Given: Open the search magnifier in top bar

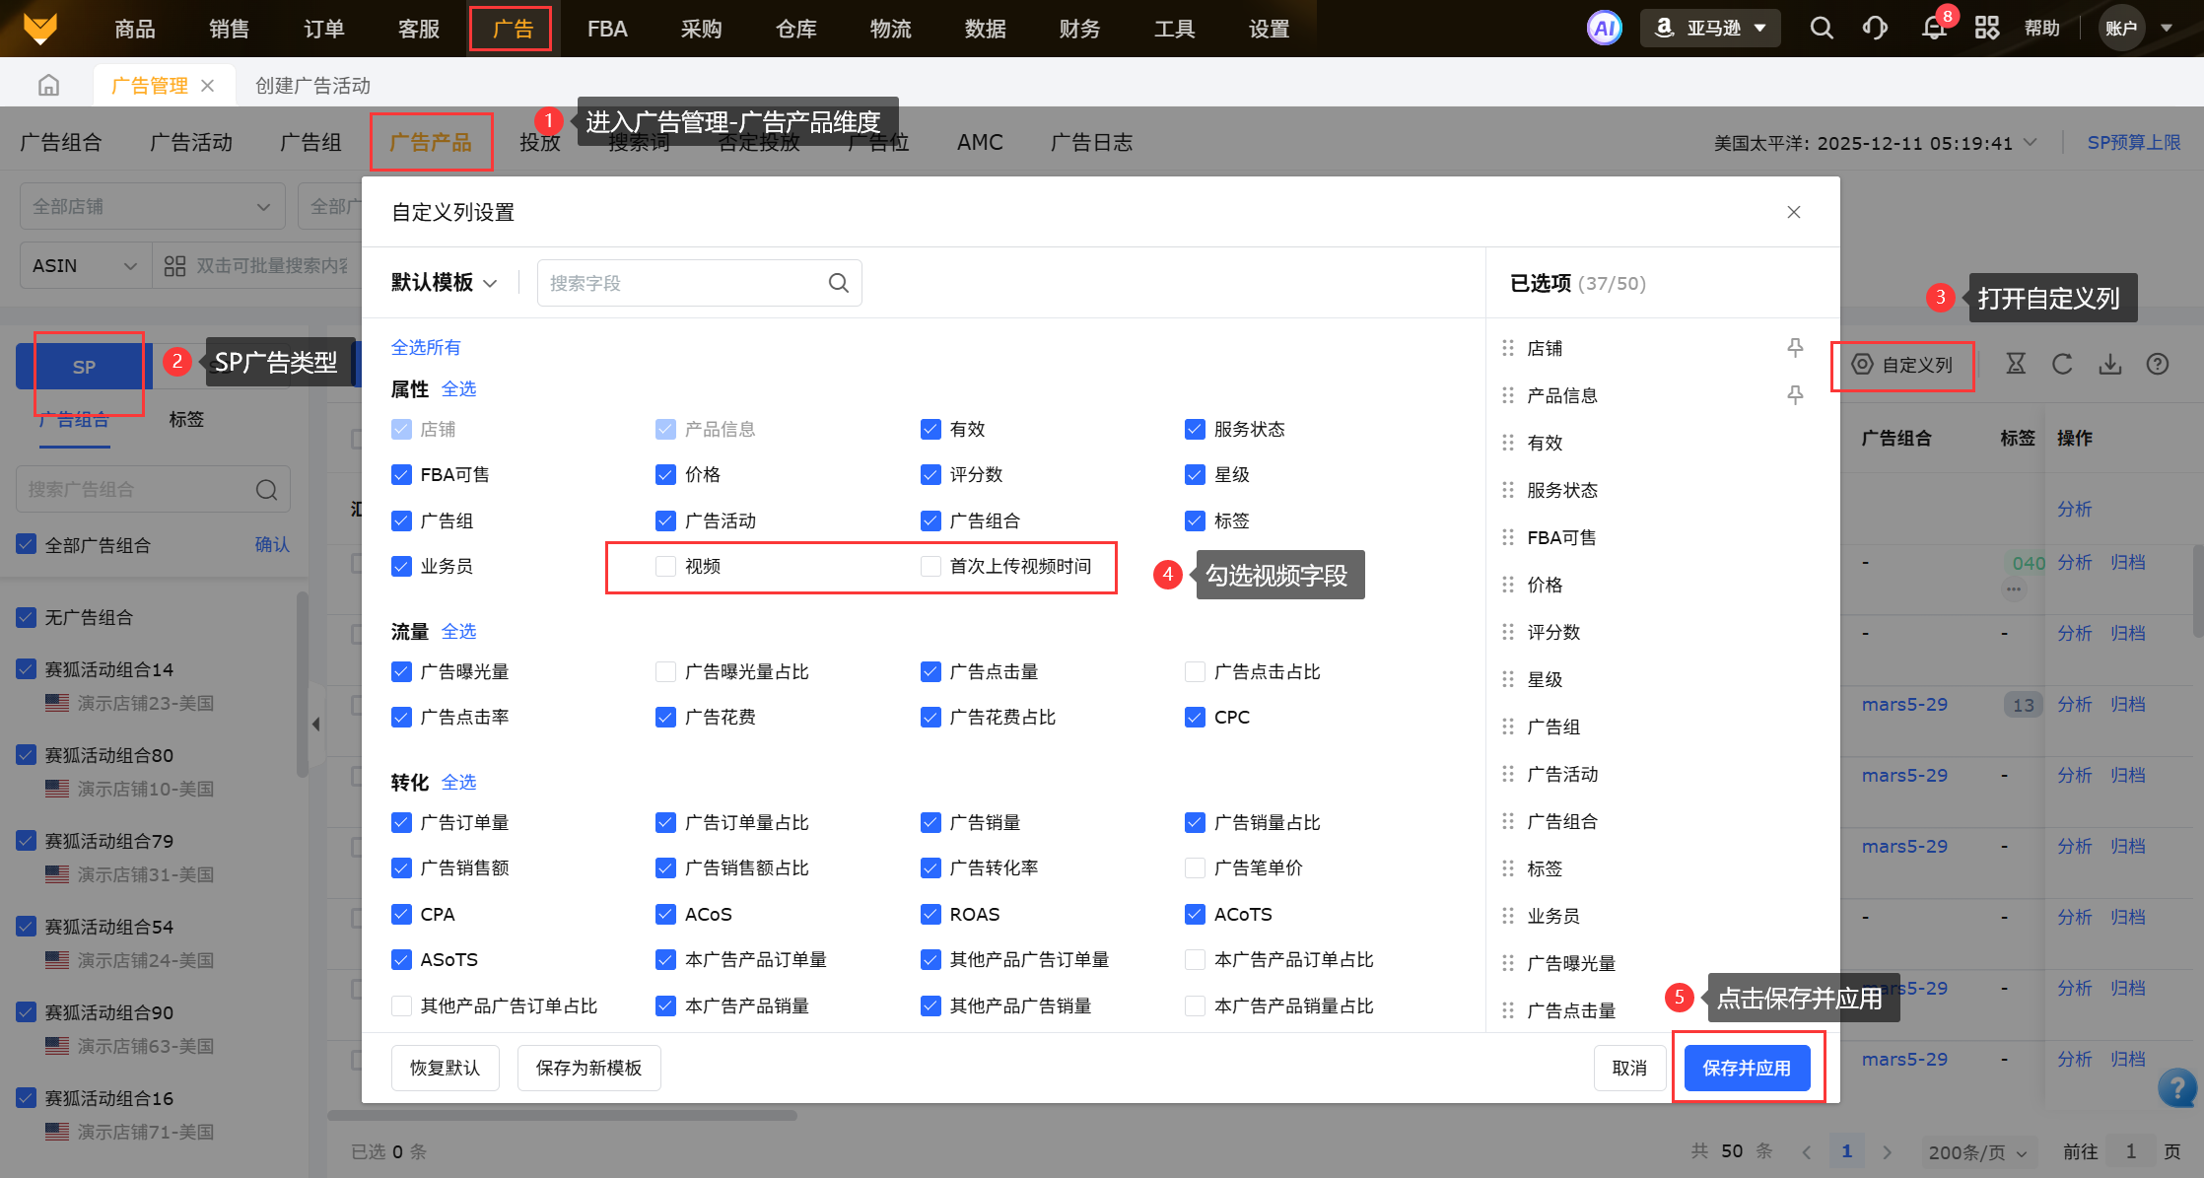Looking at the screenshot, I should pyautogui.click(x=1822, y=28).
